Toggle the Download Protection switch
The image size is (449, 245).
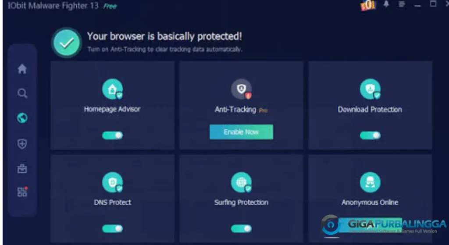(370, 135)
